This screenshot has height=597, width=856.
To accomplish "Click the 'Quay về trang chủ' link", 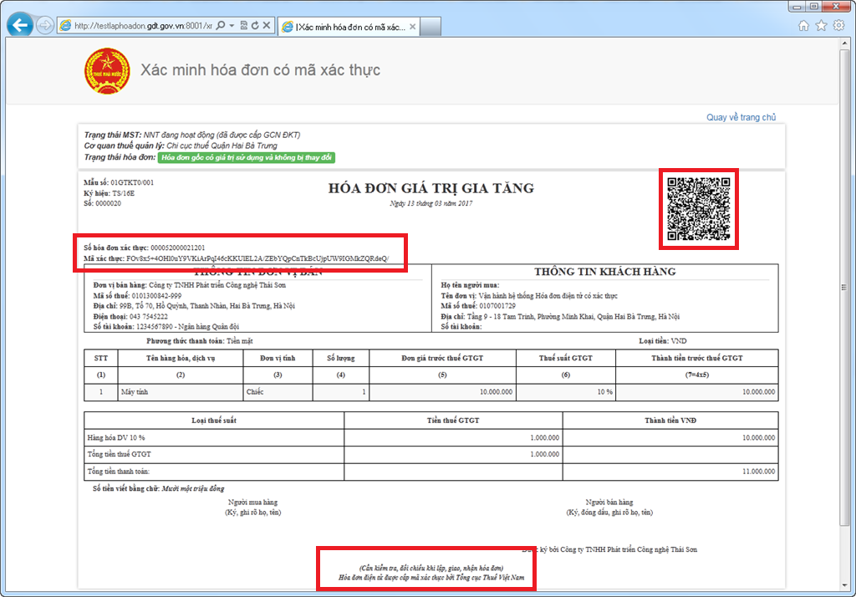I will (742, 117).
